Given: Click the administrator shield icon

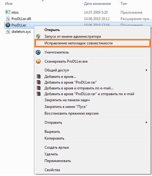Looking at the screenshot, I should 38,36.
